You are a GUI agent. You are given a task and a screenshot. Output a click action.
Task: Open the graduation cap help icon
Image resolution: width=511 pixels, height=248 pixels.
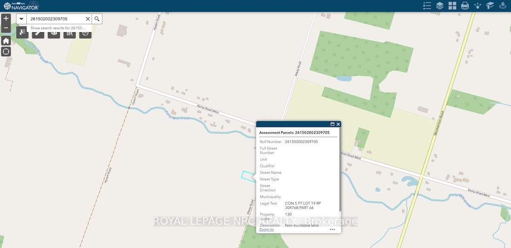pyautogui.click(x=490, y=6)
